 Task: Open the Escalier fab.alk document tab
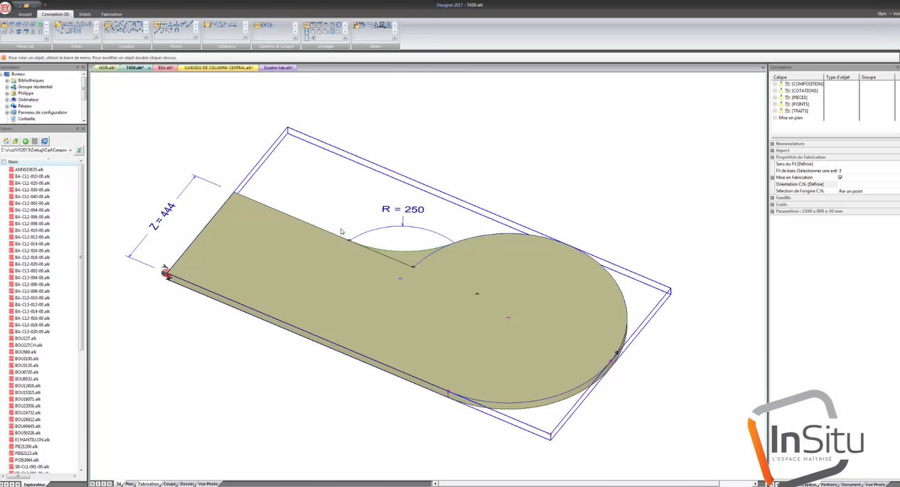click(x=277, y=68)
